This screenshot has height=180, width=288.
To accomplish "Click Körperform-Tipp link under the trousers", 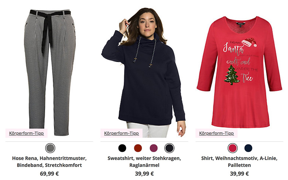I will 26,133.
